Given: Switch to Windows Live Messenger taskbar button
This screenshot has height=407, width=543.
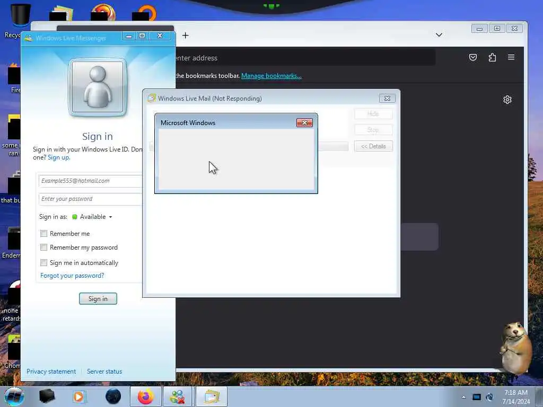Looking at the screenshot, I should click(177, 396).
